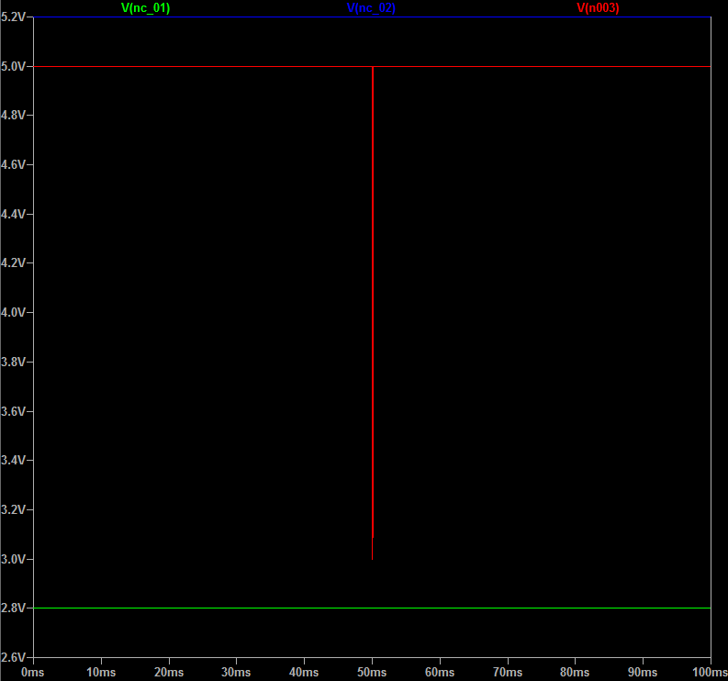Click the 100ms label on time axis
The width and height of the screenshot is (728, 681).
(x=710, y=672)
